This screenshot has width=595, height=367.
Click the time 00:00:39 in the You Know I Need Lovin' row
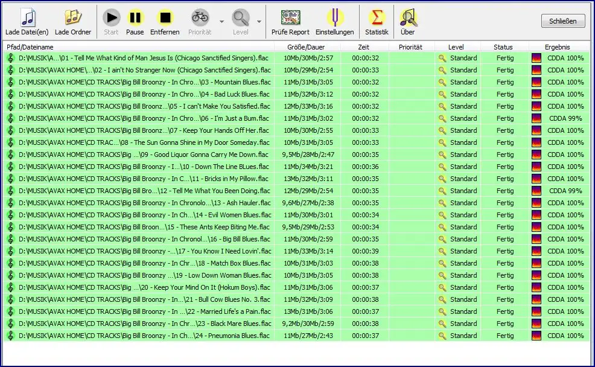click(x=366, y=251)
